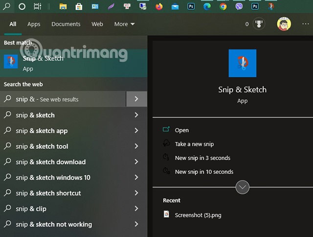This screenshot has width=313, height=237.
Task: Expand arrow beside 'snip & sketch not working'
Action: coord(136,224)
